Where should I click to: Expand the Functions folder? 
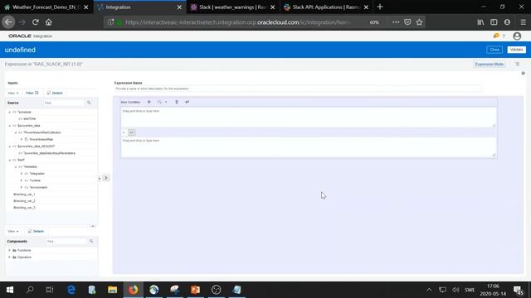point(9,250)
